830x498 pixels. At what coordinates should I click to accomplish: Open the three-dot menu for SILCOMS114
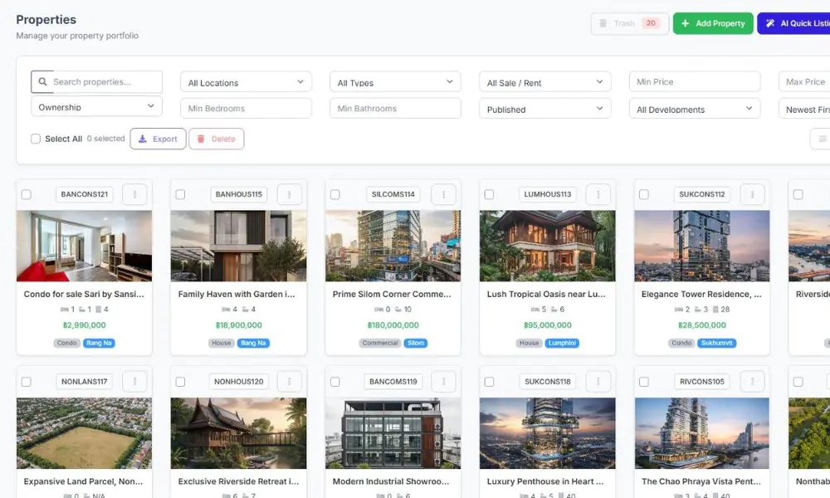click(x=443, y=194)
